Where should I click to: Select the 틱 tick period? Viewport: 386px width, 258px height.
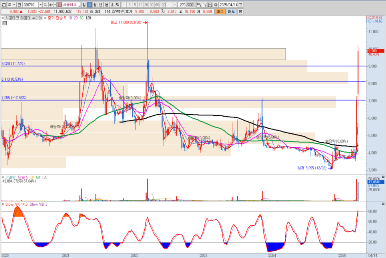[x=117, y=5]
